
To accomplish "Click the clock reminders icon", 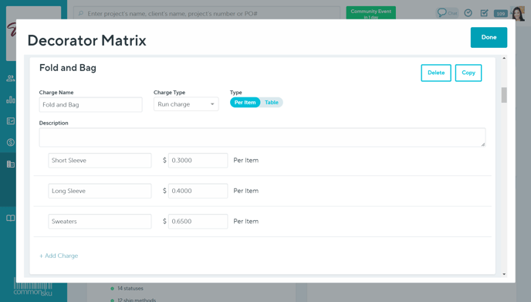I will (468, 13).
